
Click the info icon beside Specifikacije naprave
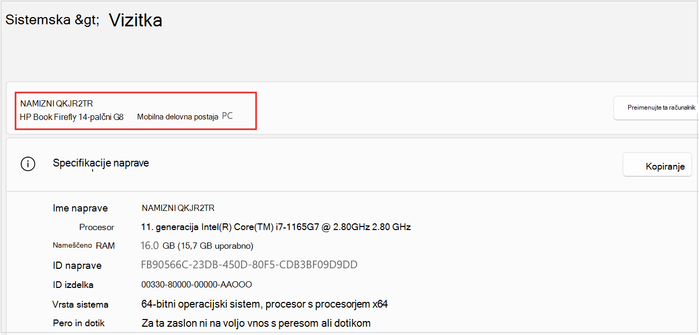[28, 164]
